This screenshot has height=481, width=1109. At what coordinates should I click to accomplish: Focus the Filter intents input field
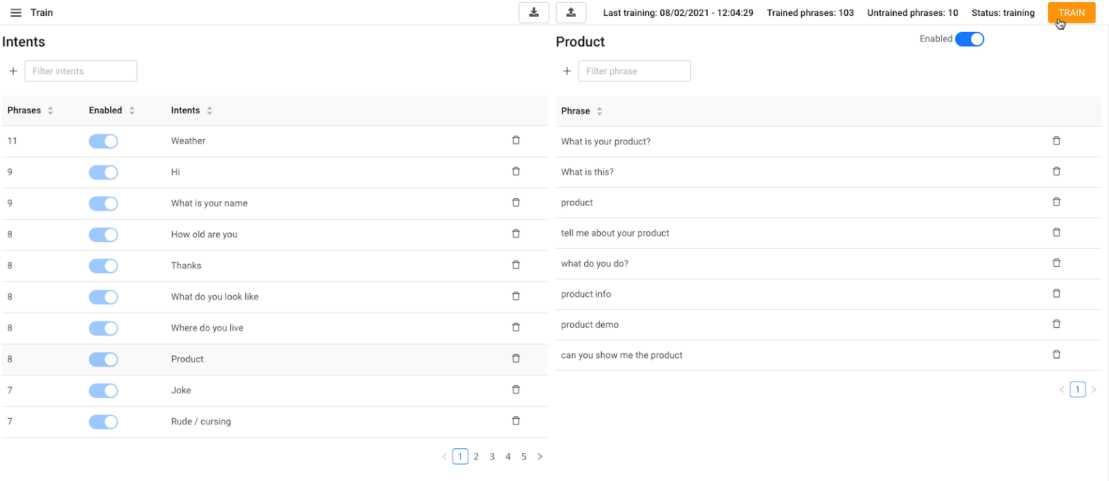pyautogui.click(x=80, y=71)
